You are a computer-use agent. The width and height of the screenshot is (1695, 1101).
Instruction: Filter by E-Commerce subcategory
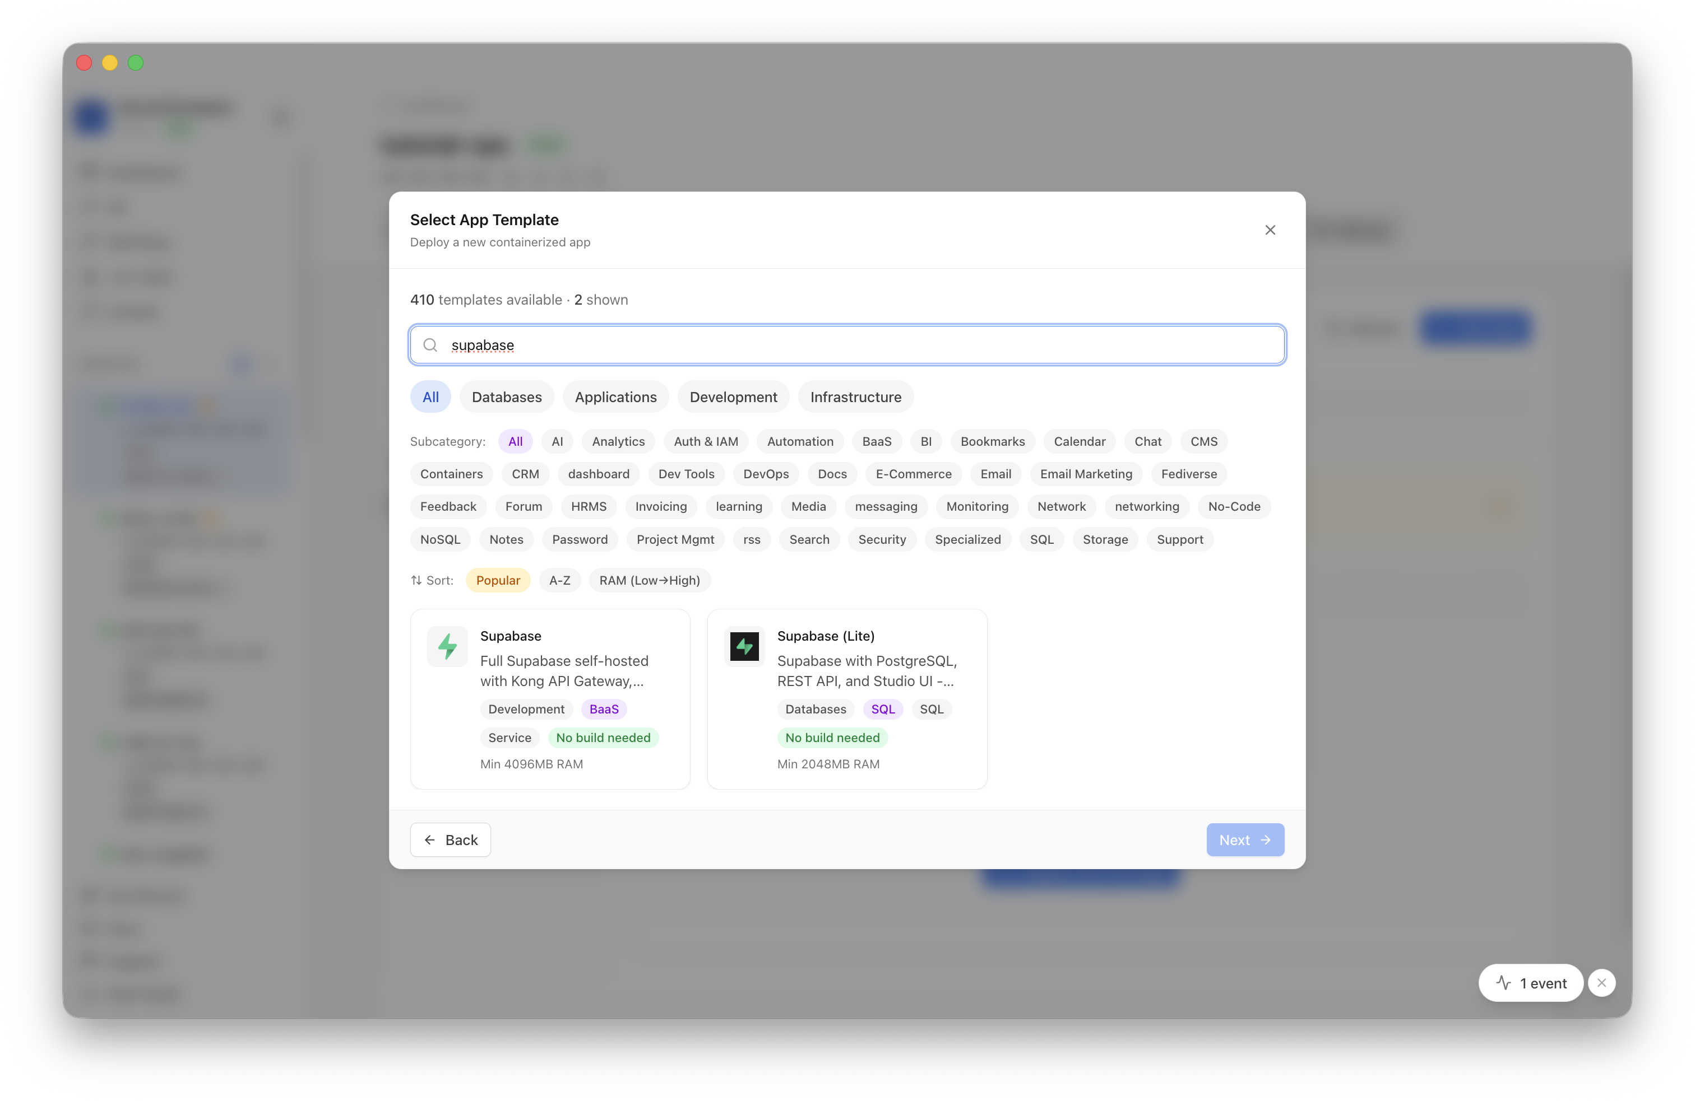[913, 474]
